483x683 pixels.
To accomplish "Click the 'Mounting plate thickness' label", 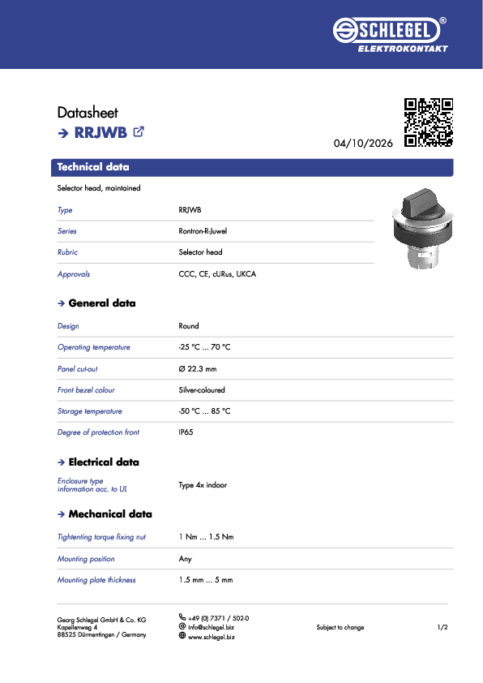I will [x=96, y=580].
